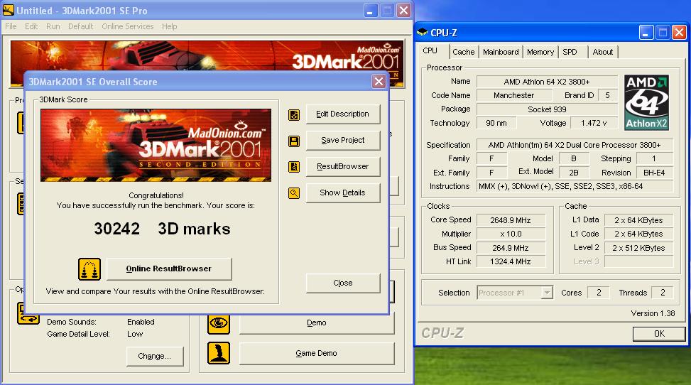Click the Specification field text

pos(575,145)
